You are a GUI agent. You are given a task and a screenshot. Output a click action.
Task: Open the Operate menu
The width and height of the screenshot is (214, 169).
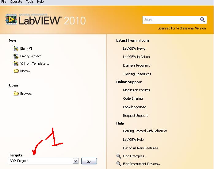click(x=16, y=2)
